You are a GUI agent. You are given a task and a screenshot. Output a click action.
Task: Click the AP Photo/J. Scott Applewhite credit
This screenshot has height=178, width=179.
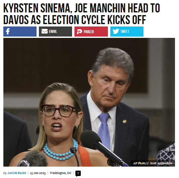point(153,163)
